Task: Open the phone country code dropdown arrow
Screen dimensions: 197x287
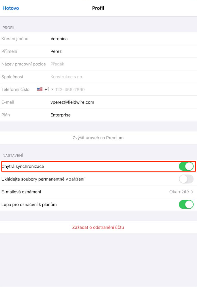Action: click(x=52, y=90)
